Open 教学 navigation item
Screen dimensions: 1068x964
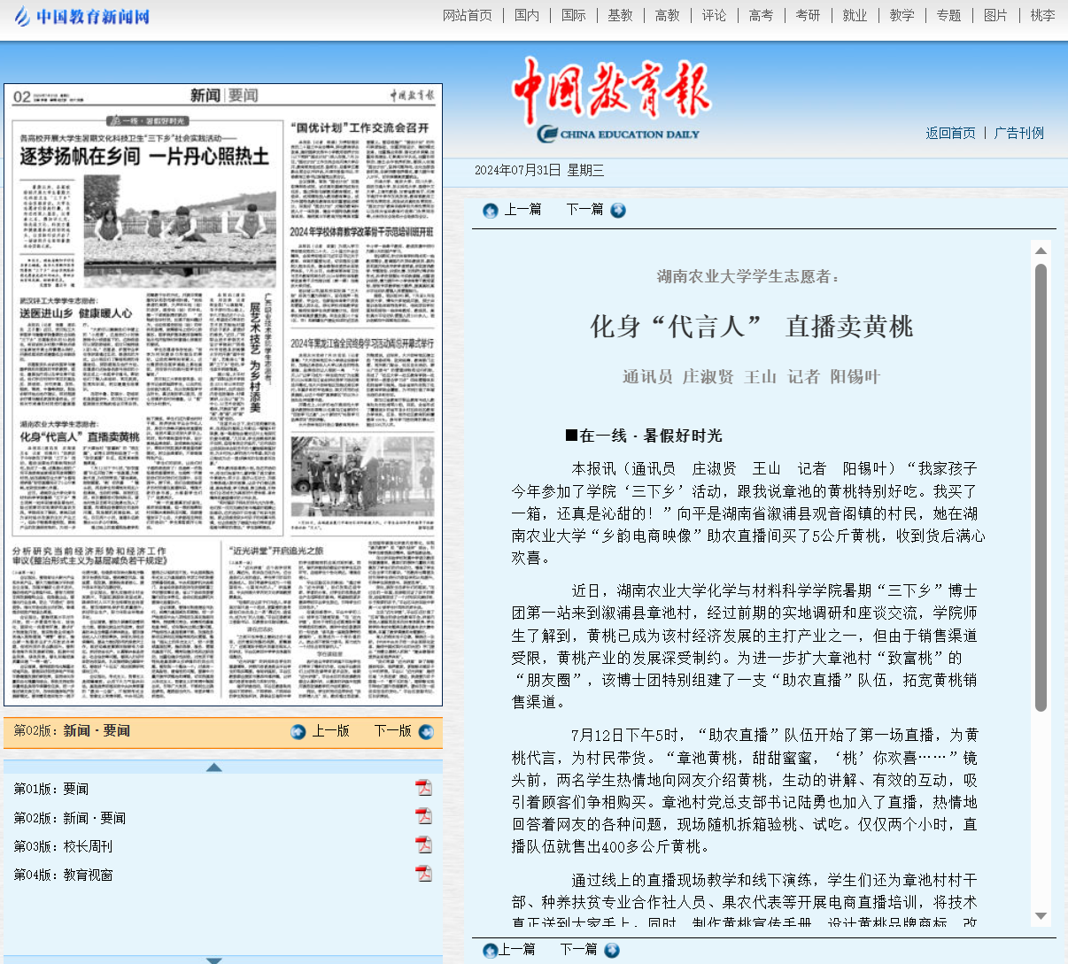[x=902, y=15]
